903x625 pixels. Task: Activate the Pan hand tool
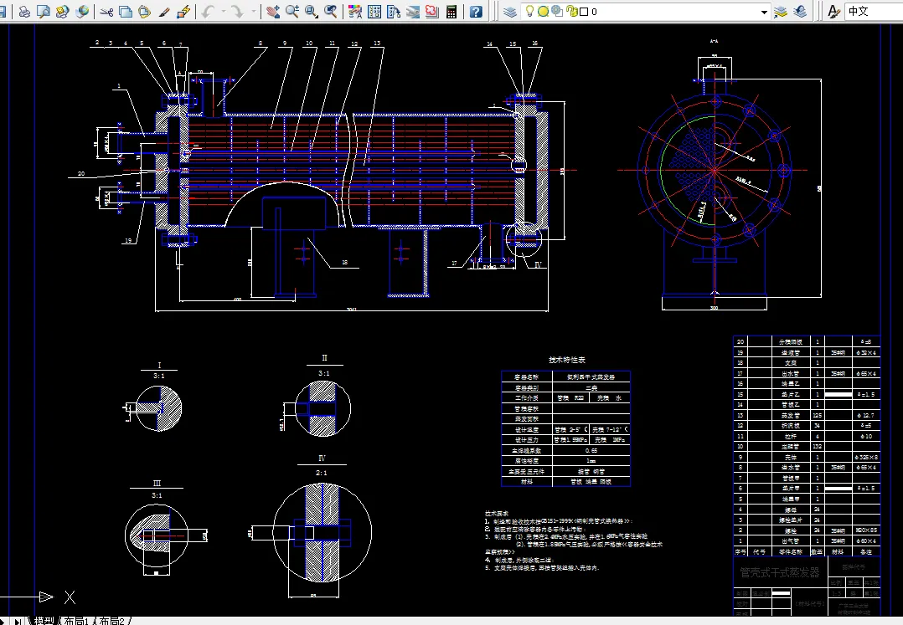pyautogui.click(x=273, y=11)
